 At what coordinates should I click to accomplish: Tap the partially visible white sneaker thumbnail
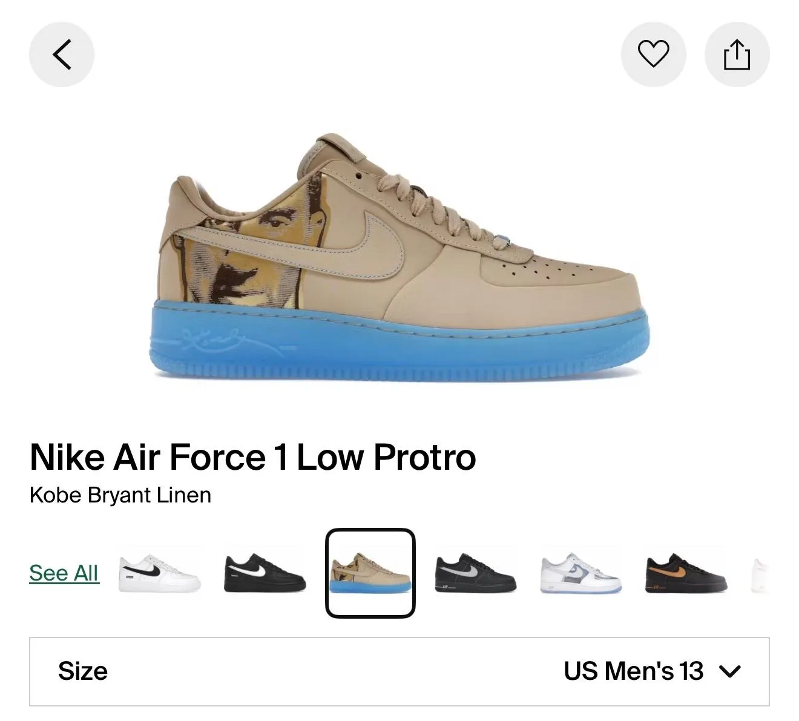coord(760,573)
